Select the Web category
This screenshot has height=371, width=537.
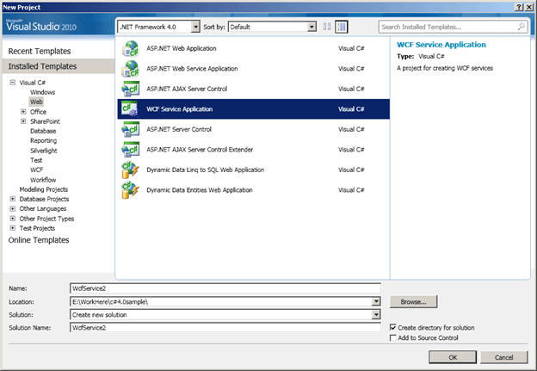click(x=36, y=102)
